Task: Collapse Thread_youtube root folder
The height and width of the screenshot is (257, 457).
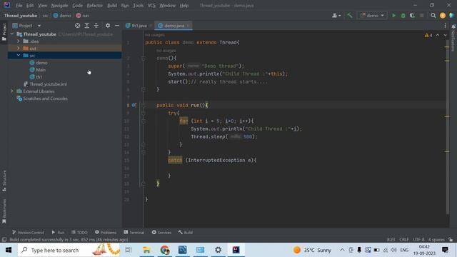Action: pos(12,34)
